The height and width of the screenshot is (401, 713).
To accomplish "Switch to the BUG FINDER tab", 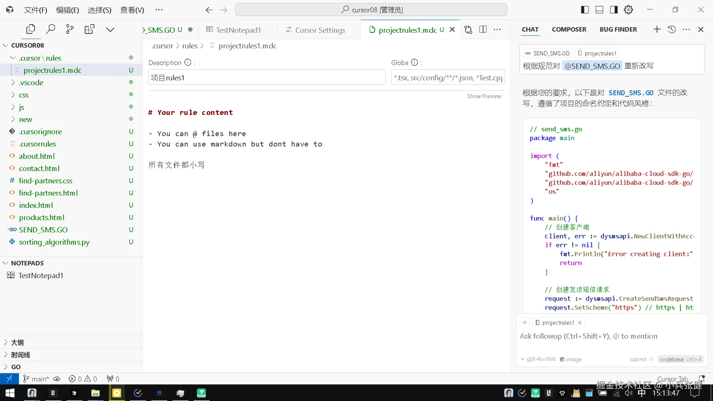I will point(618,29).
